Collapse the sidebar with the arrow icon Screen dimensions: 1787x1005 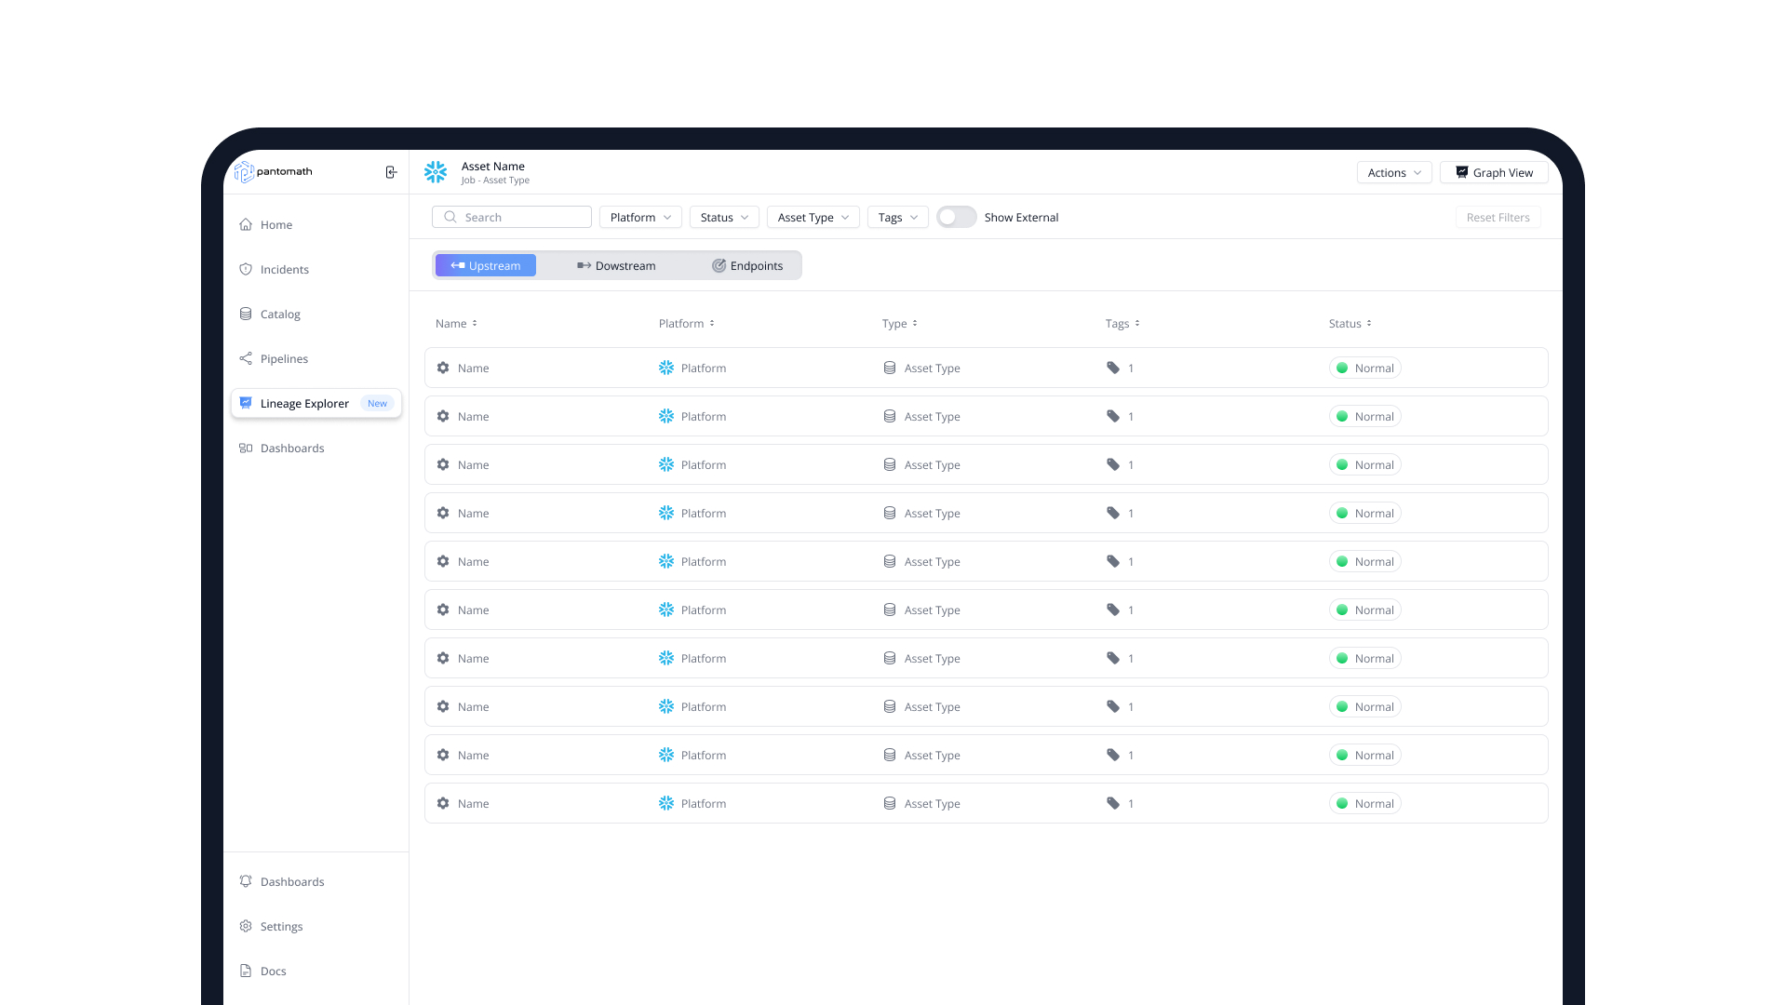click(391, 172)
